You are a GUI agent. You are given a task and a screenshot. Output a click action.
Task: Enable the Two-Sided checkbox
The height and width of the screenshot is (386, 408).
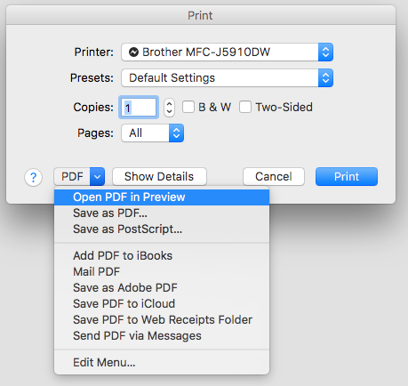click(245, 107)
